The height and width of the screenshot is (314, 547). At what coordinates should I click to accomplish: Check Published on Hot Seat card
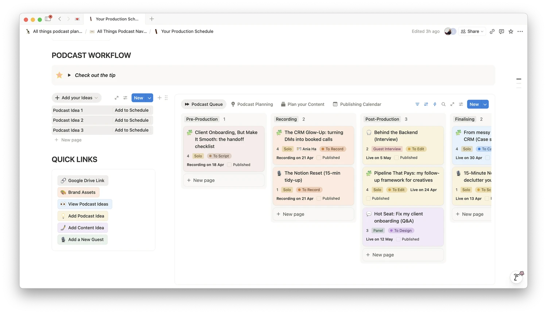click(x=398, y=240)
